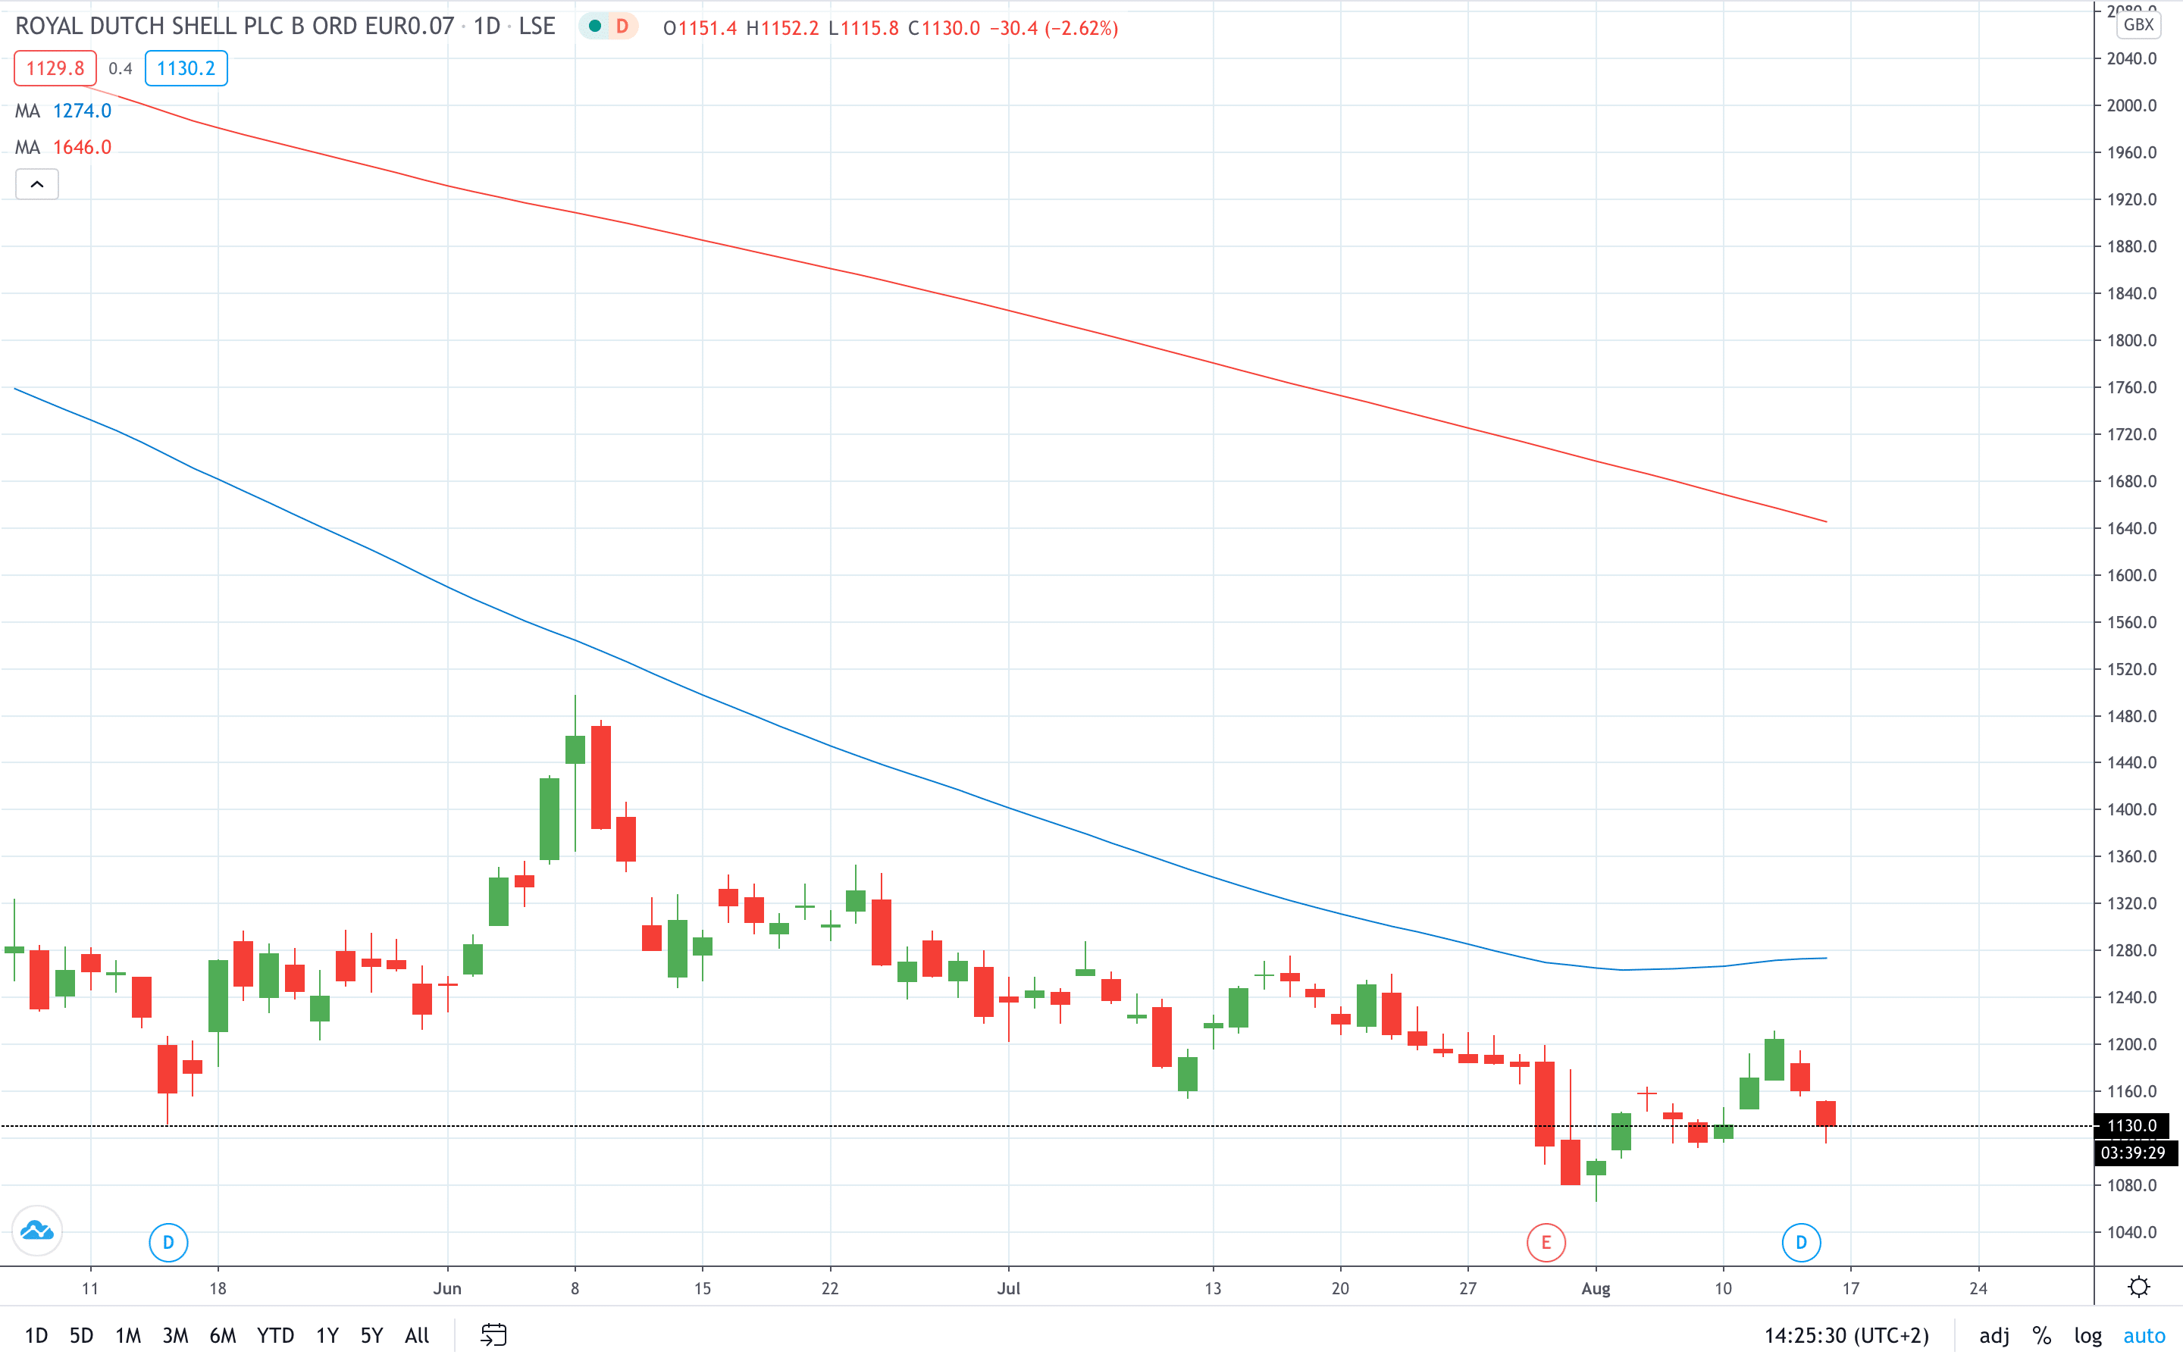
Task: Click the 1D interval label in title
Action: (487, 27)
